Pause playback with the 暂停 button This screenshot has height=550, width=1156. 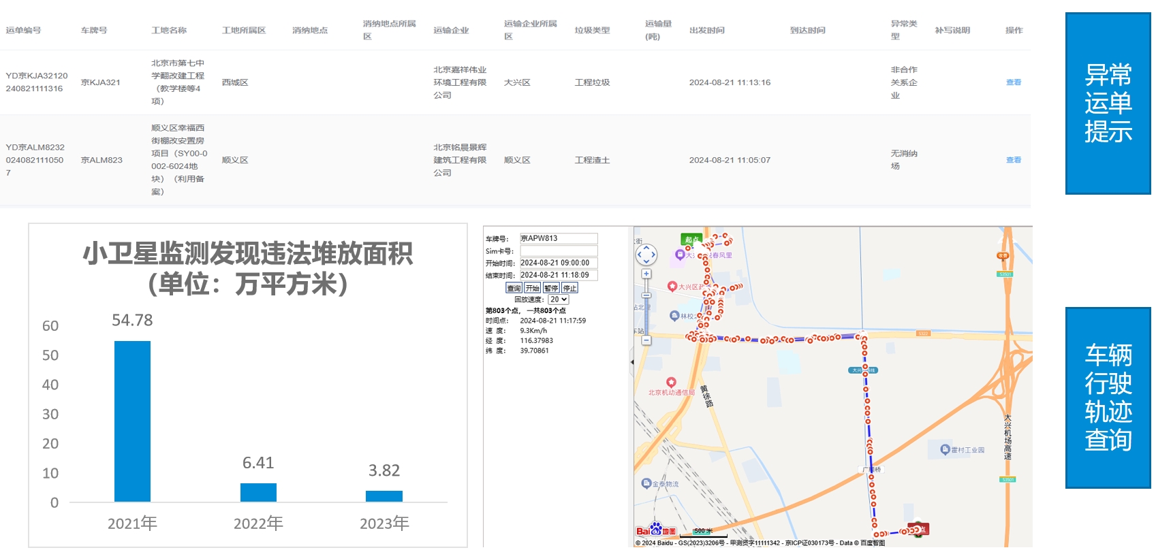pyautogui.click(x=551, y=288)
